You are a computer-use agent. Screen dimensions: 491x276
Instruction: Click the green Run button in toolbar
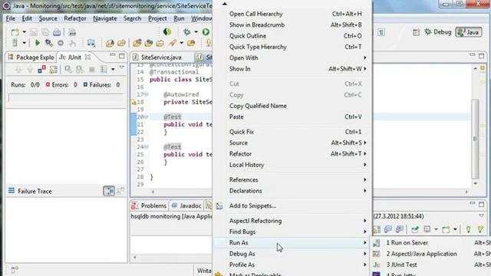tap(206, 31)
